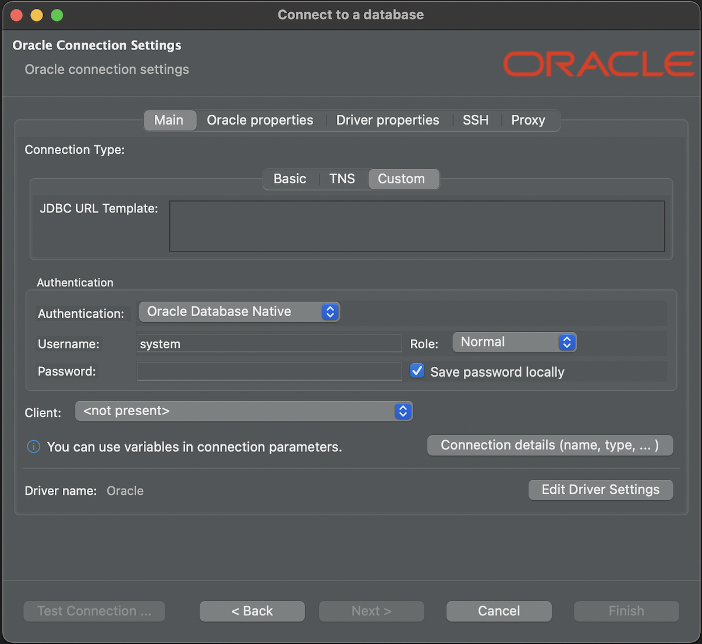
Task: Open the Role dropdown set to Normal
Action: pyautogui.click(x=515, y=342)
